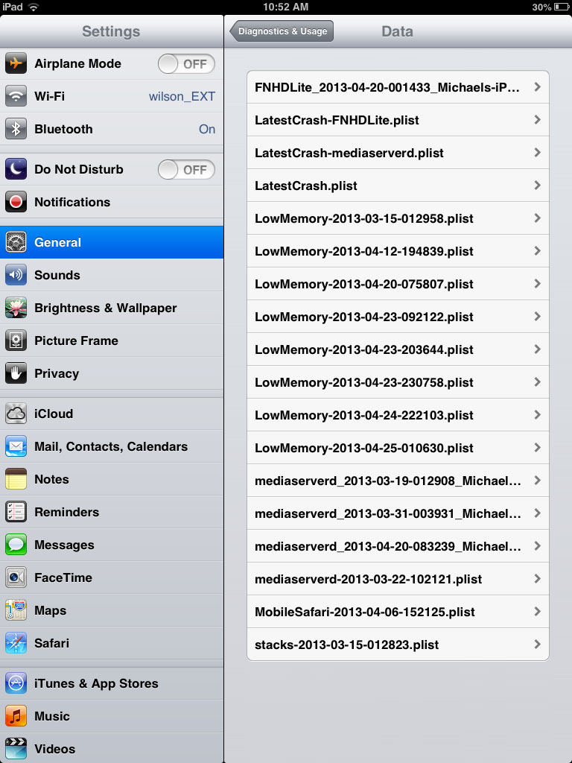Viewport: 572px width, 763px height.
Task: Tap the General gear icon
Action: [16, 242]
